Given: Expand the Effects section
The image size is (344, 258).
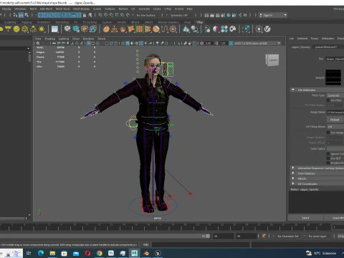Looking at the screenshot, I should coord(293,178).
